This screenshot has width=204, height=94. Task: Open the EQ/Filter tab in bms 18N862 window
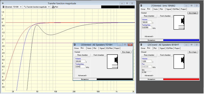pyautogui.click(x=176, y=9)
